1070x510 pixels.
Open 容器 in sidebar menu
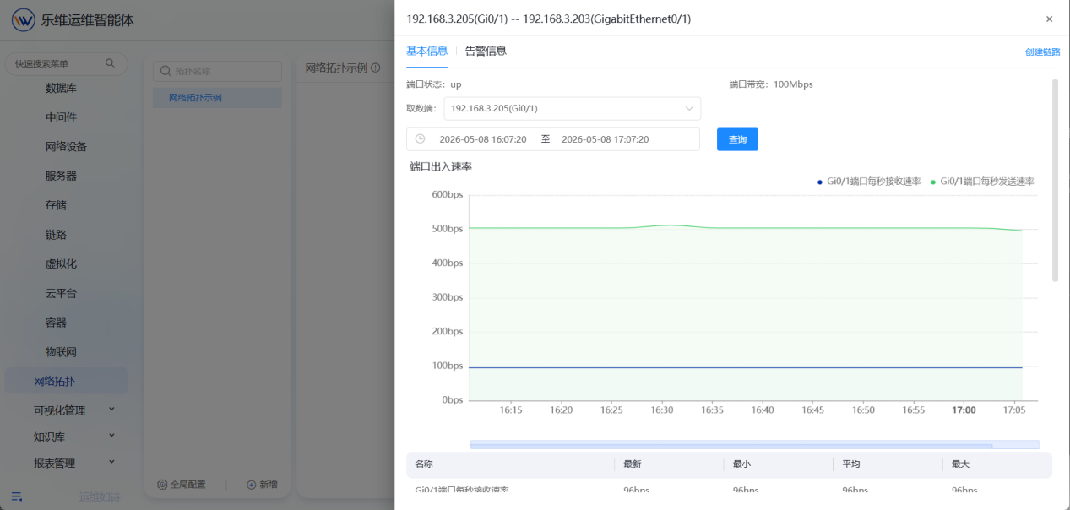56,323
